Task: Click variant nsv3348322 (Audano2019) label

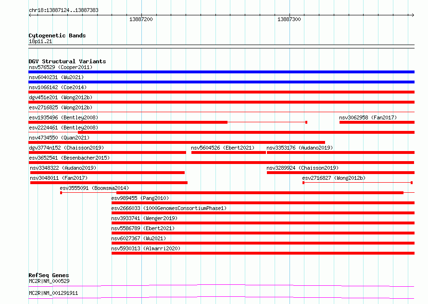Action: coord(63,168)
